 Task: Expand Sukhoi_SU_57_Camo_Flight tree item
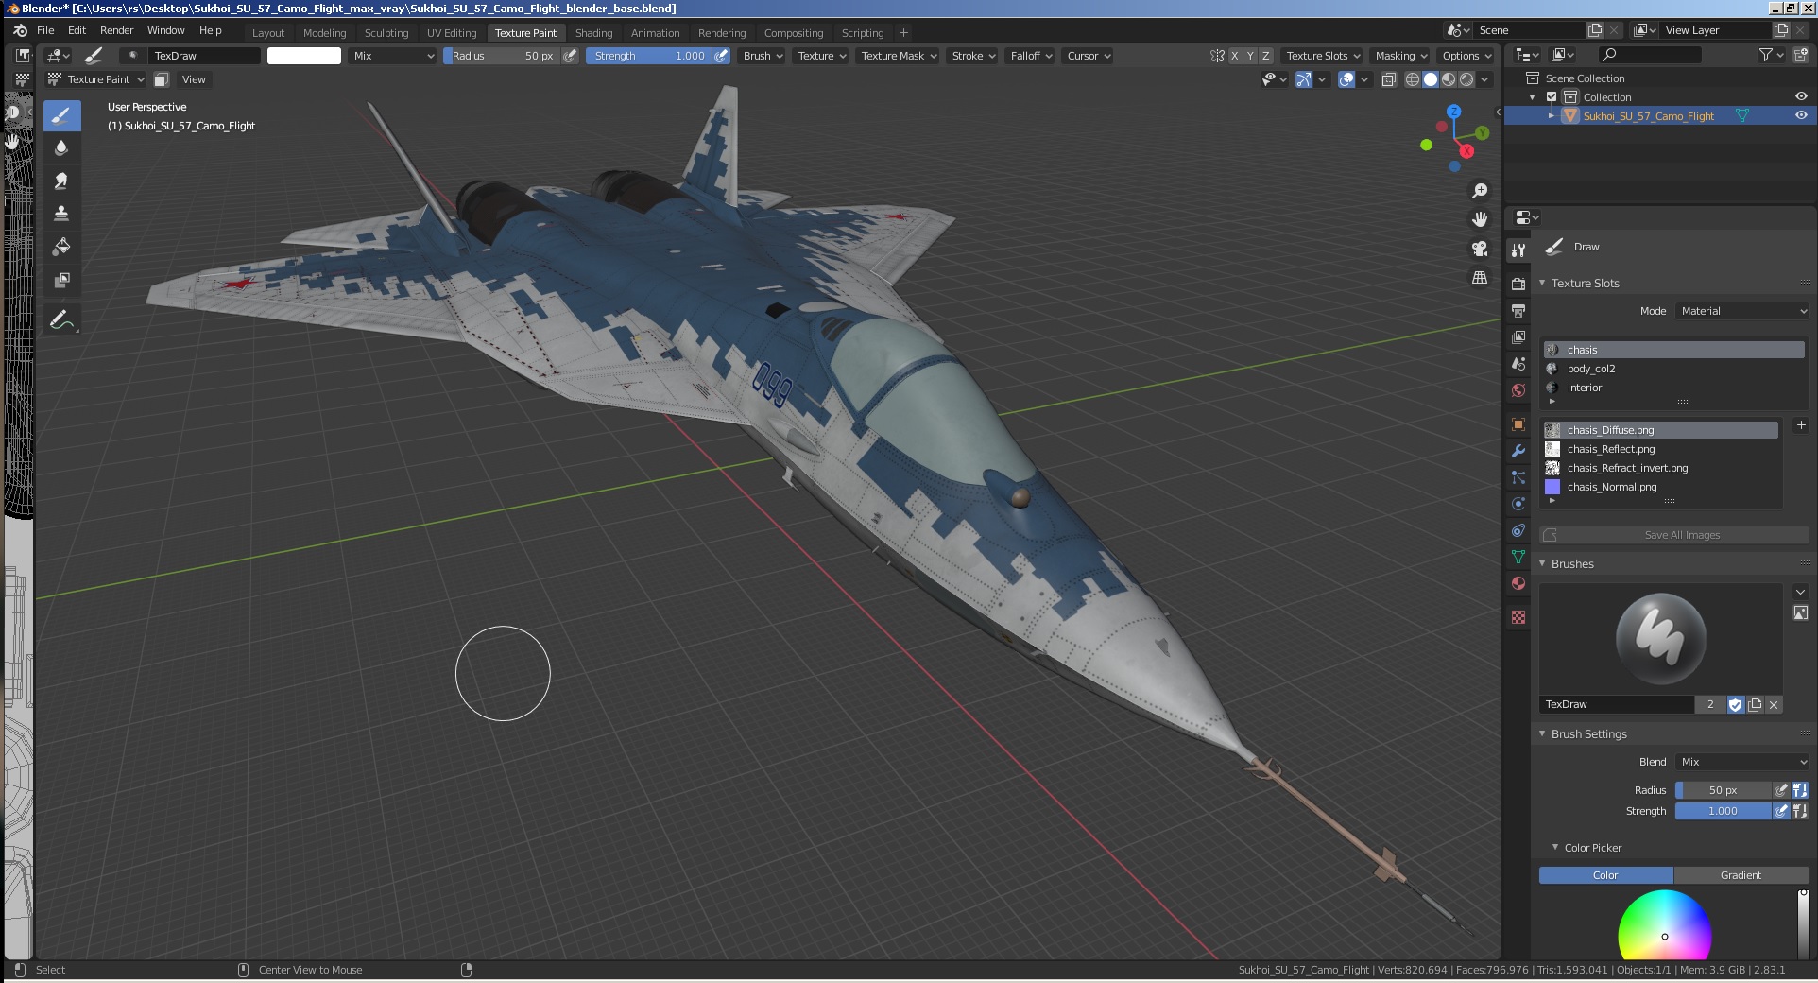[x=1551, y=115]
